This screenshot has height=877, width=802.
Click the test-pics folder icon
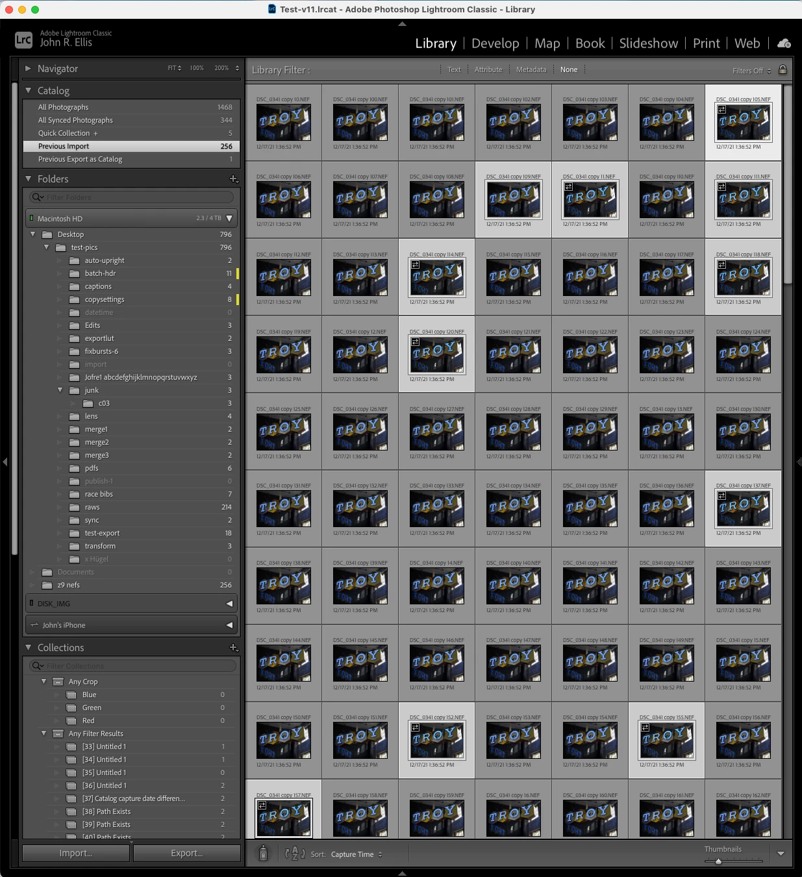(x=61, y=247)
